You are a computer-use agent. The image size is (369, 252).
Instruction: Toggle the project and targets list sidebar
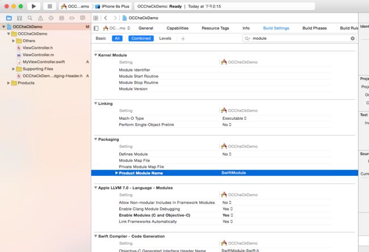coord(96,28)
